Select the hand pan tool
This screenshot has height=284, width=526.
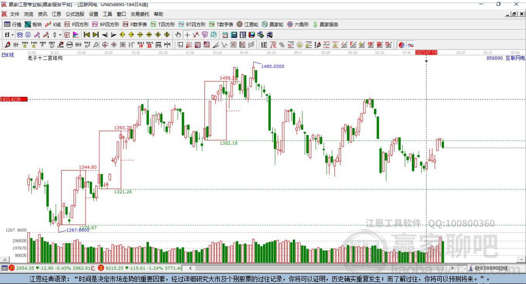pos(178,35)
